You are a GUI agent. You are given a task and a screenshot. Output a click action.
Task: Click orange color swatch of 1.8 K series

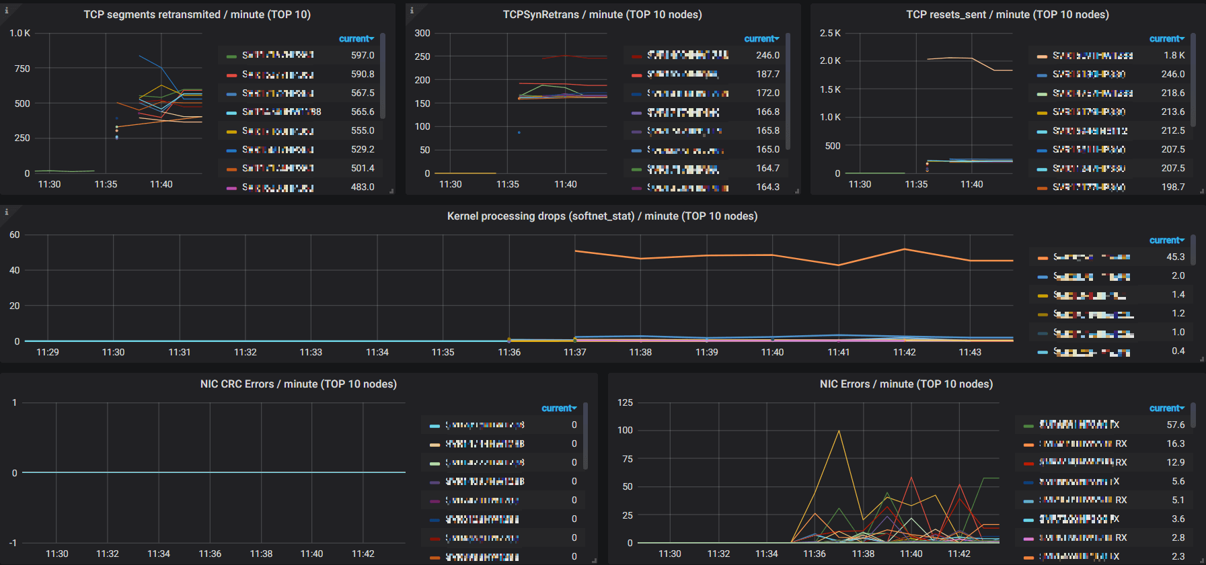click(x=1042, y=56)
